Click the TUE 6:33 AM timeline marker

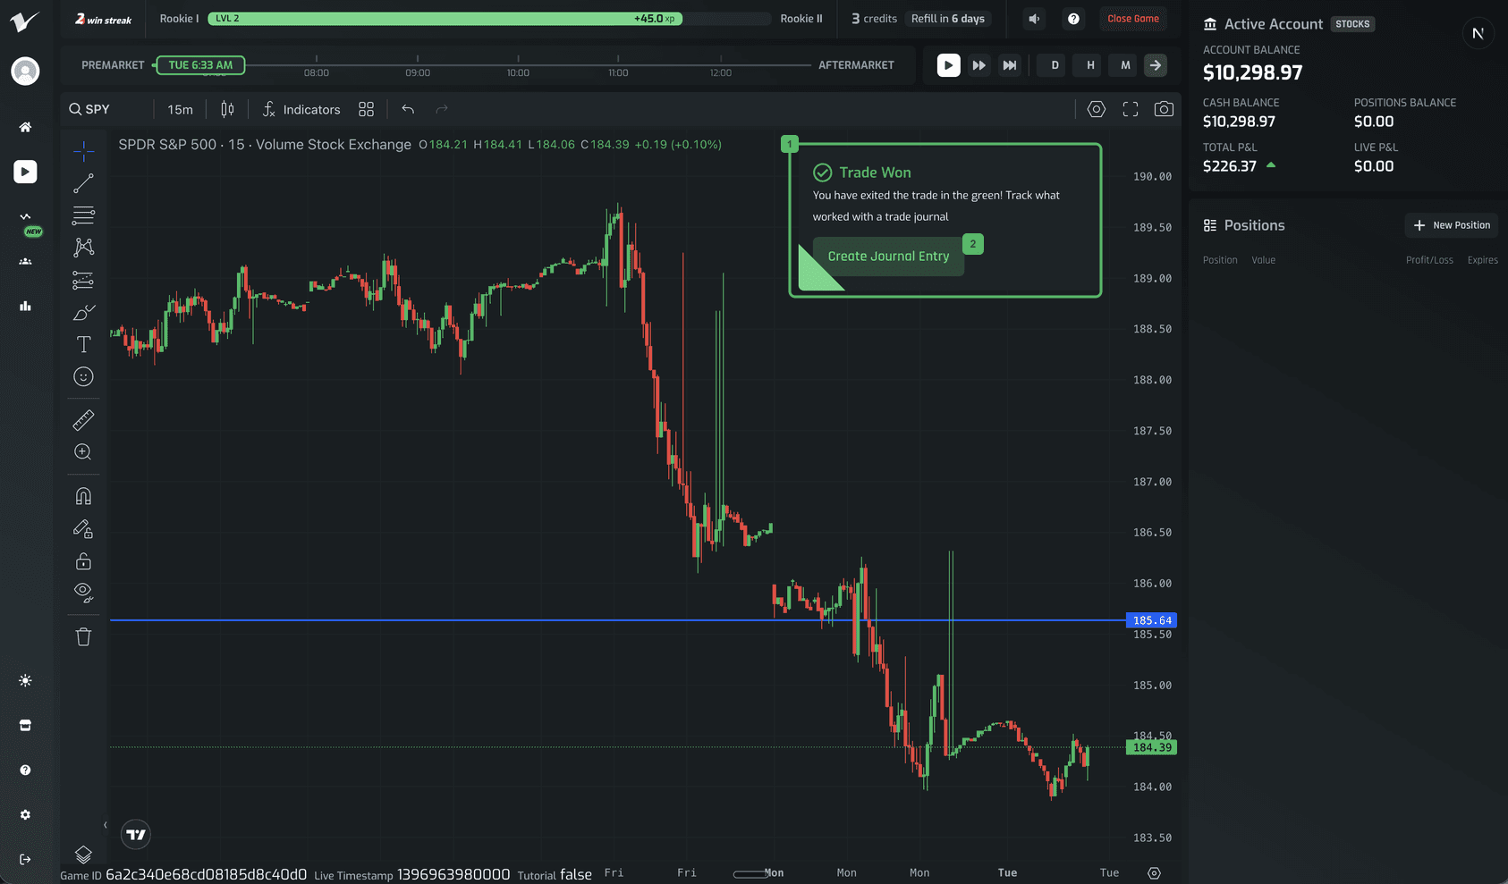point(200,65)
